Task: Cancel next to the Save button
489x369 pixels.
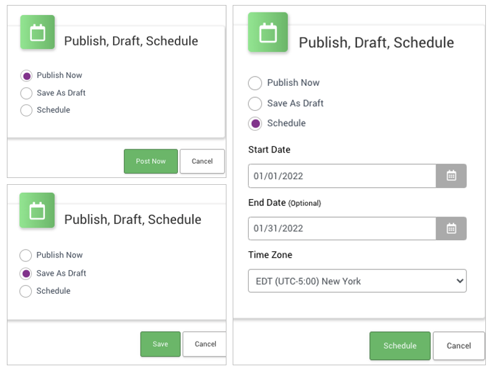Action: click(205, 344)
